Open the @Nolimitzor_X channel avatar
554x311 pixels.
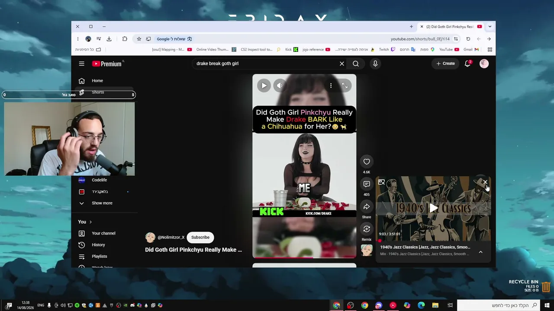tap(150, 237)
